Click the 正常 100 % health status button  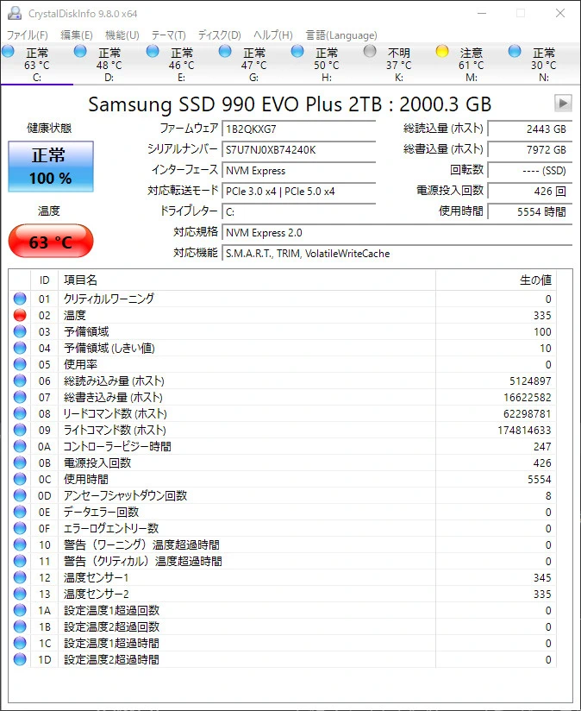(51, 167)
